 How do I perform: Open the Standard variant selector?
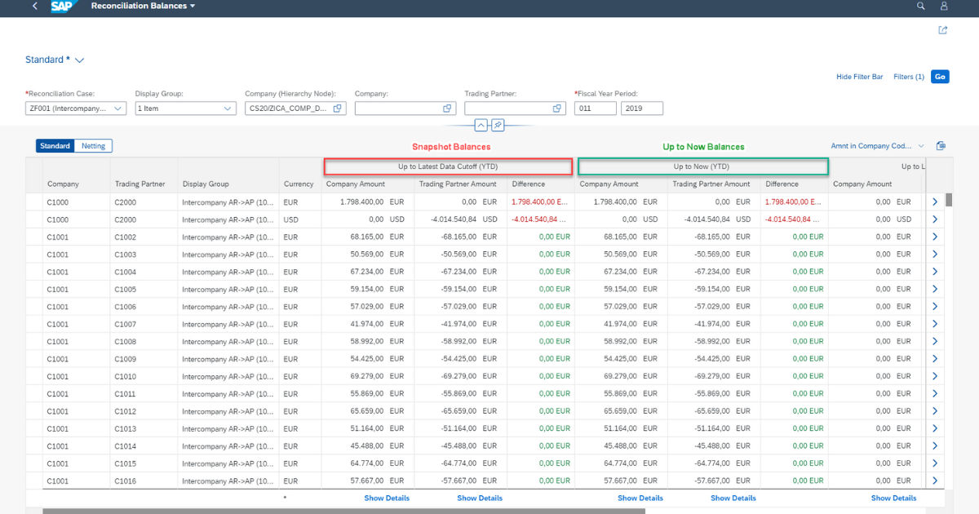pos(80,60)
